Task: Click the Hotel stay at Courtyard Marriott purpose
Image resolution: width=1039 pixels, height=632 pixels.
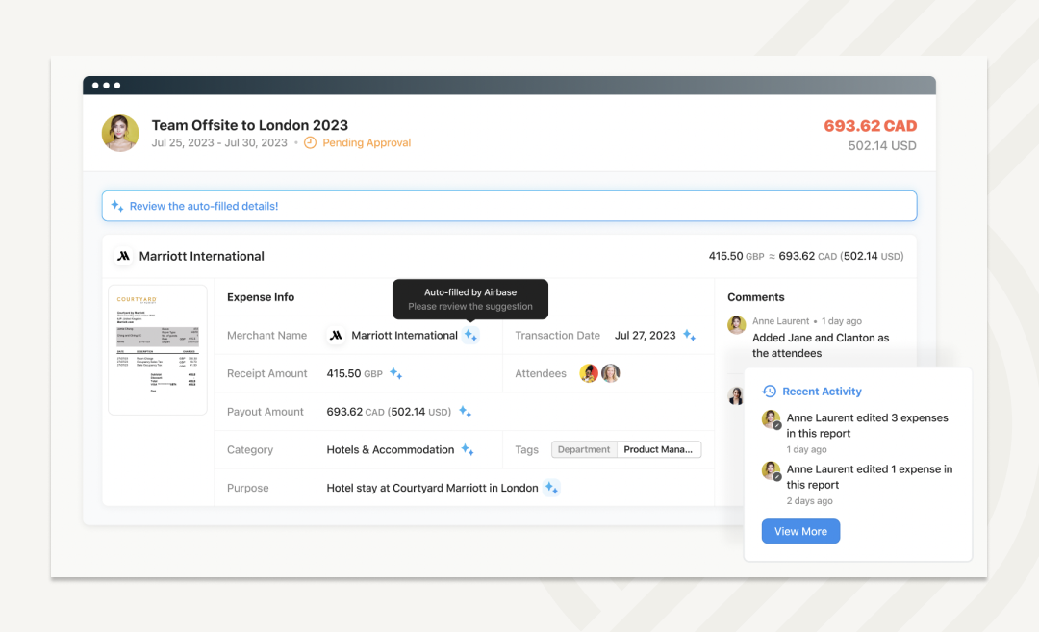Action: [x=432, y=488]
